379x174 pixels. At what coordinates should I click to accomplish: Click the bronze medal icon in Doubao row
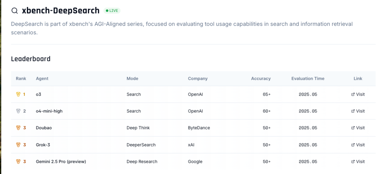coord(18,128)
